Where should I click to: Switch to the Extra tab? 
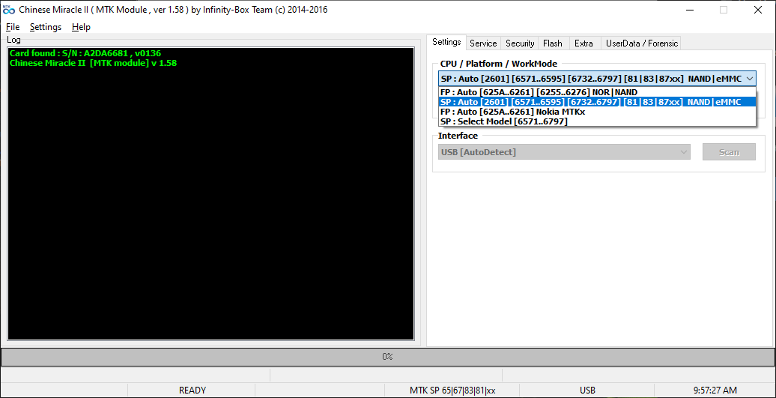[x=583, y=43]
